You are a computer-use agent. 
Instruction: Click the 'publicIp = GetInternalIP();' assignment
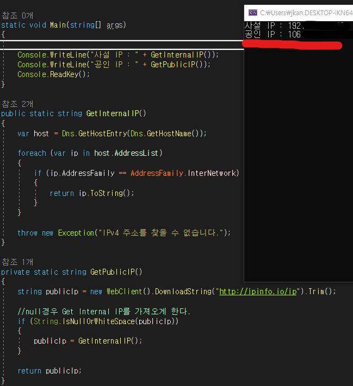88,341
